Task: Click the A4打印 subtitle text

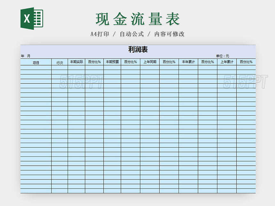Action: (100, 34)
